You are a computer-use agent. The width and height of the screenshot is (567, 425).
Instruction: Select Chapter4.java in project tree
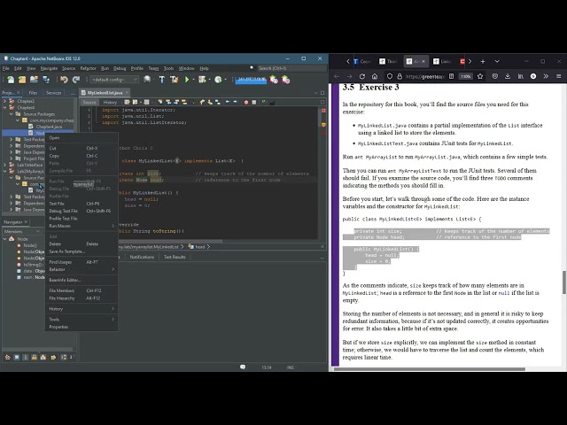(x=49, y=127)
